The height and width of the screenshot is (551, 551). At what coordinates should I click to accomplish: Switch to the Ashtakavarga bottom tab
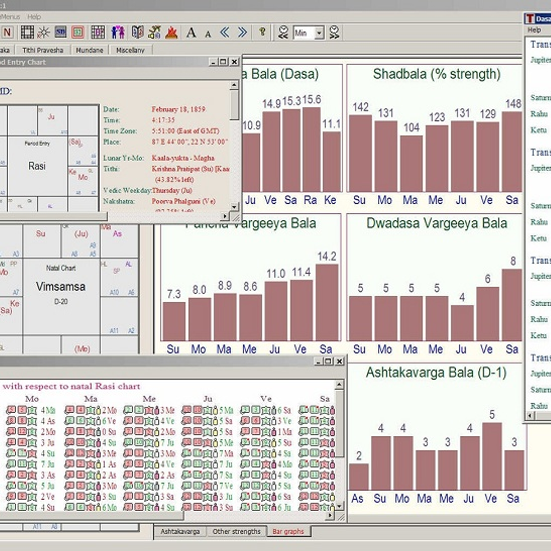180,531
